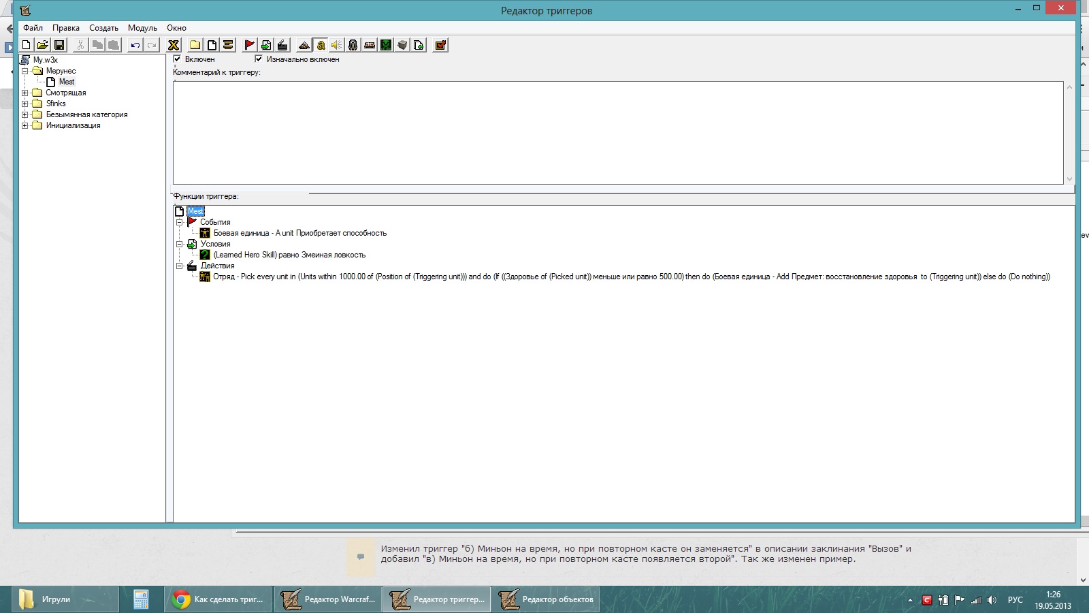Select the Mest node in trigger functions
This screenshot has height=613, width=1089.
point(195,211)
